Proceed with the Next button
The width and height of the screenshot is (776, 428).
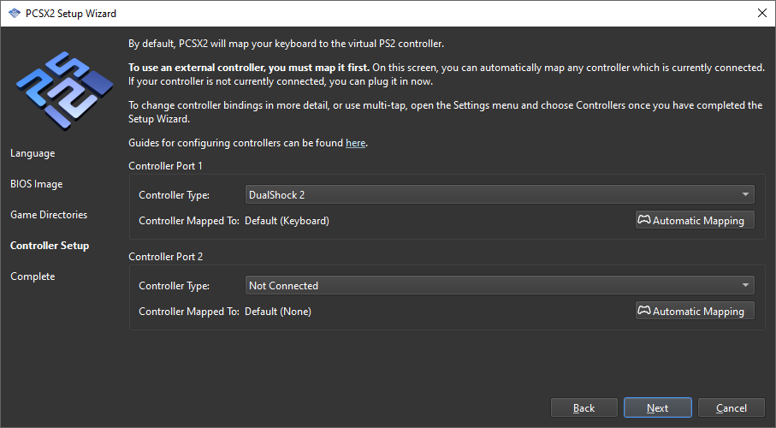point(657,408)
